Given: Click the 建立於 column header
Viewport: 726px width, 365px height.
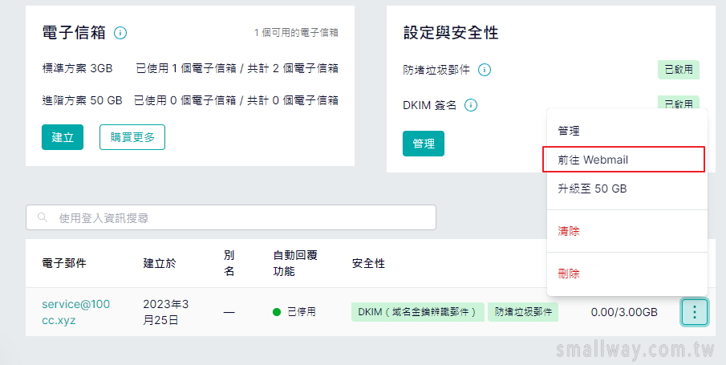Looking at the screenshot, I should tap(160, 264).
